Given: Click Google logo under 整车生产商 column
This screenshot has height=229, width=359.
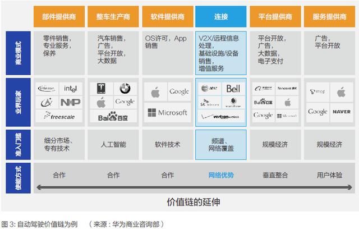Looking at the screenshot, I should tap(125, 102).
